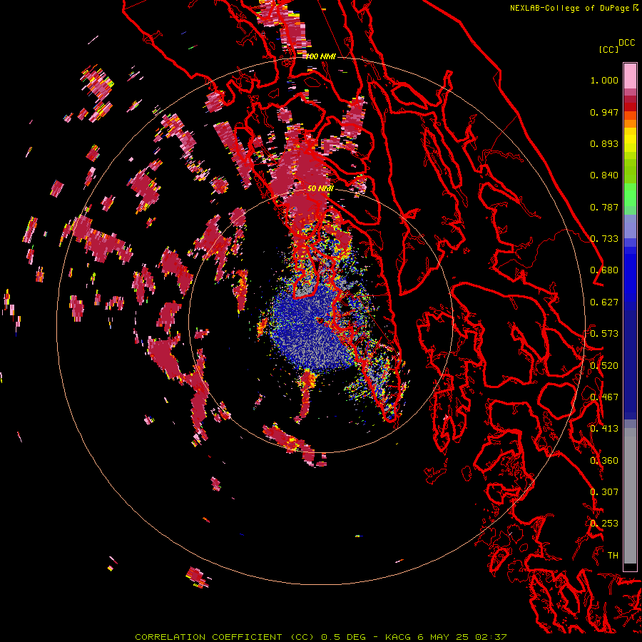
Task: Select the 0.467 scale value
Action: [604, 397]
